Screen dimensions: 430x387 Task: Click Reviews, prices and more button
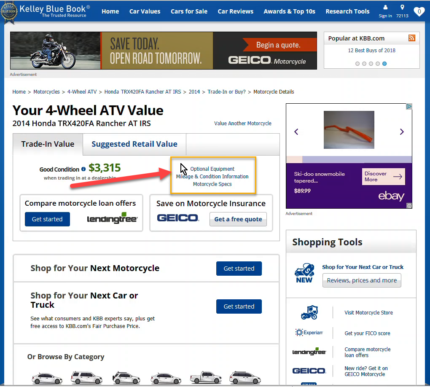362,280
